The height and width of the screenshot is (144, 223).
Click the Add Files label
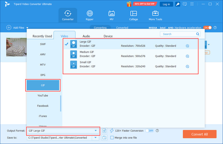click(18, 28)
